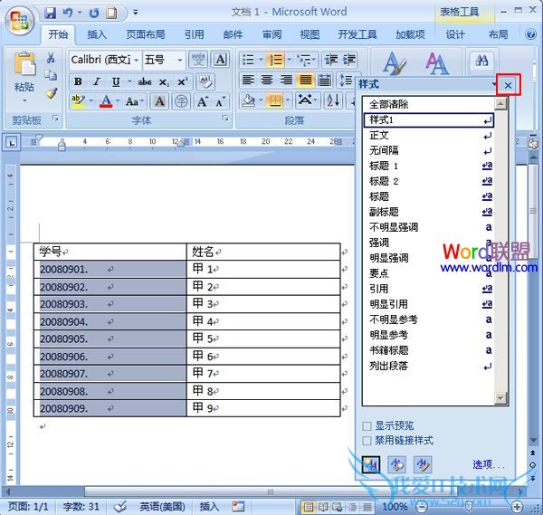
Task: Switch to the 插入 tab
Action: [x=97, y=34]
